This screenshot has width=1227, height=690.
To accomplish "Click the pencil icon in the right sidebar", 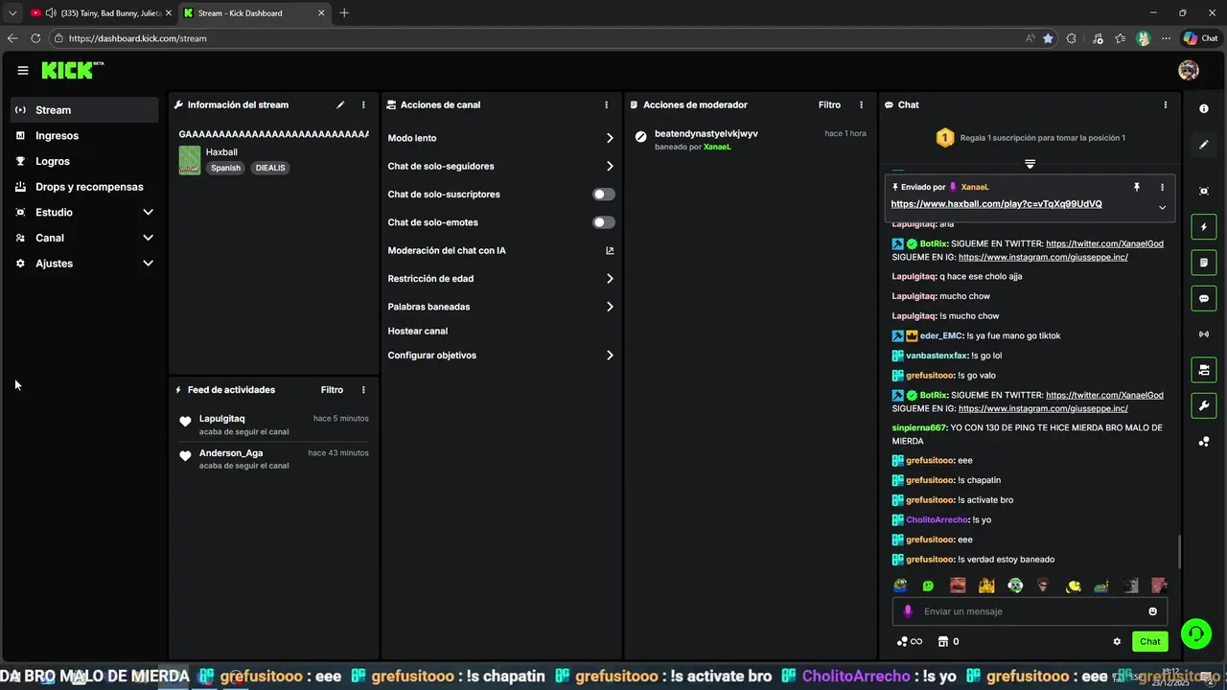I will click(1204, 145).
